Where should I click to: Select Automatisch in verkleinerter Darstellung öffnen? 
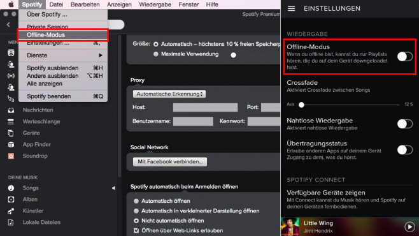(136, 211)
